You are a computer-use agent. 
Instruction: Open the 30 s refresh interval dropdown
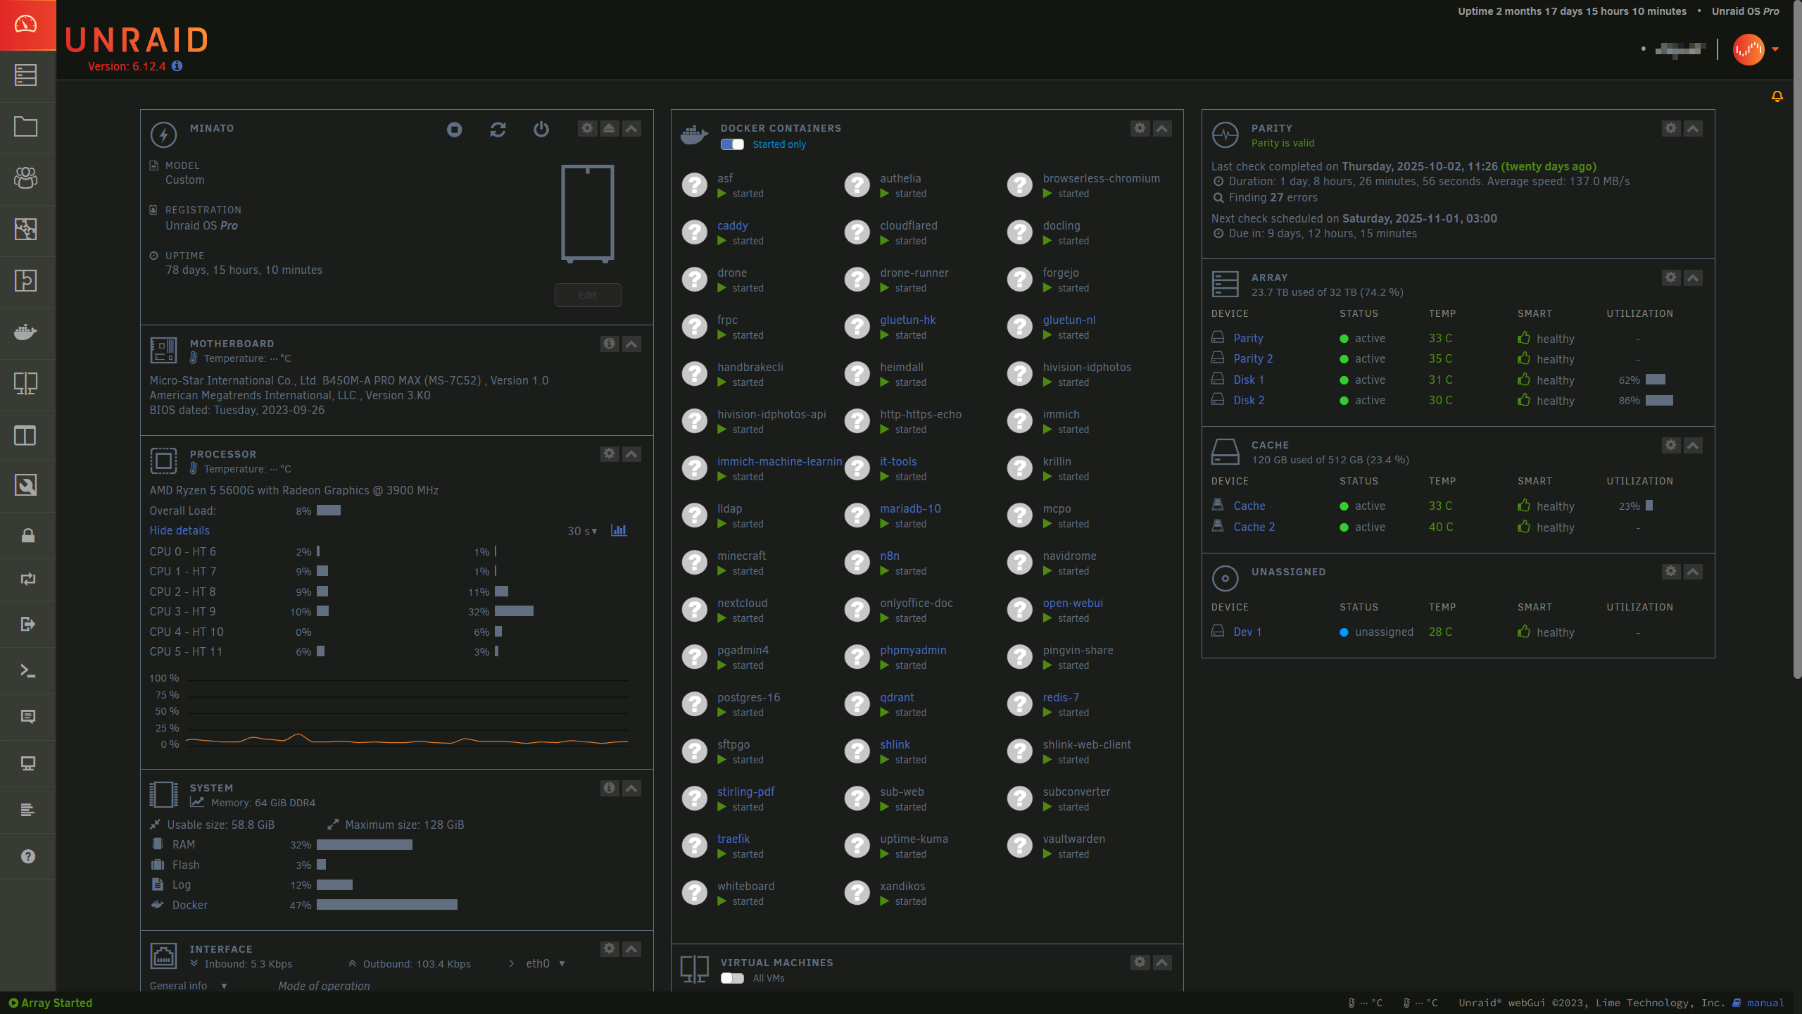click(582, 531)
